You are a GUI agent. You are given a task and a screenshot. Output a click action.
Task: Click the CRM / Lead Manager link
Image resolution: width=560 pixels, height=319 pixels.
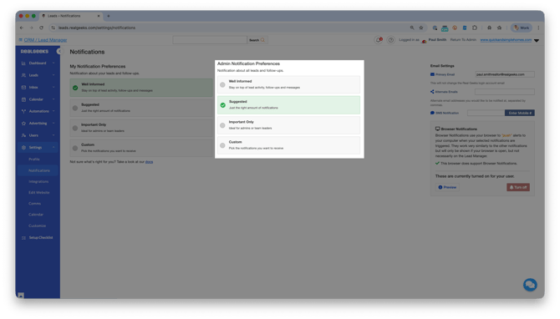click(45, 40)
